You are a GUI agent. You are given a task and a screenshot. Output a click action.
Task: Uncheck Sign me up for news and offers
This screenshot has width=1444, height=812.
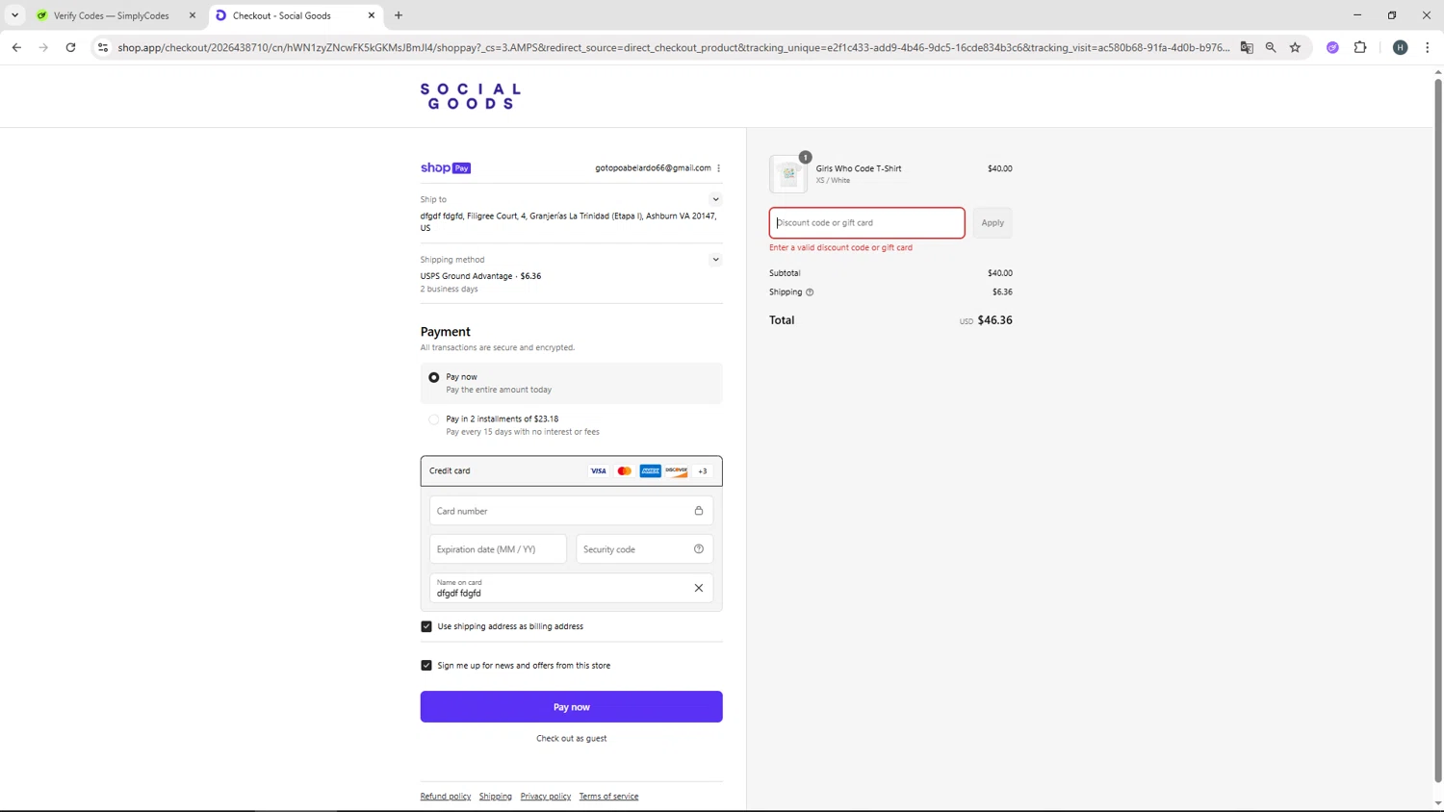(x=426, y=666)
